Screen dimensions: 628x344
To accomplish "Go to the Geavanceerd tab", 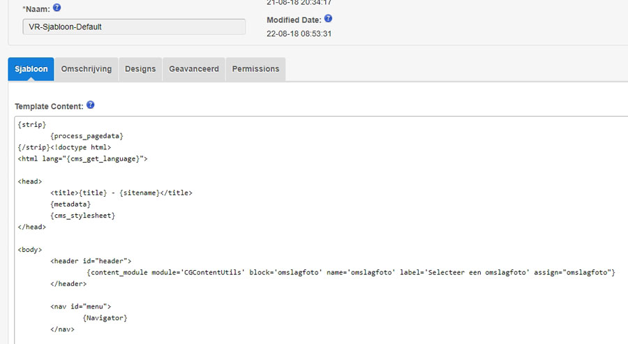I will [x=194, y=69].
